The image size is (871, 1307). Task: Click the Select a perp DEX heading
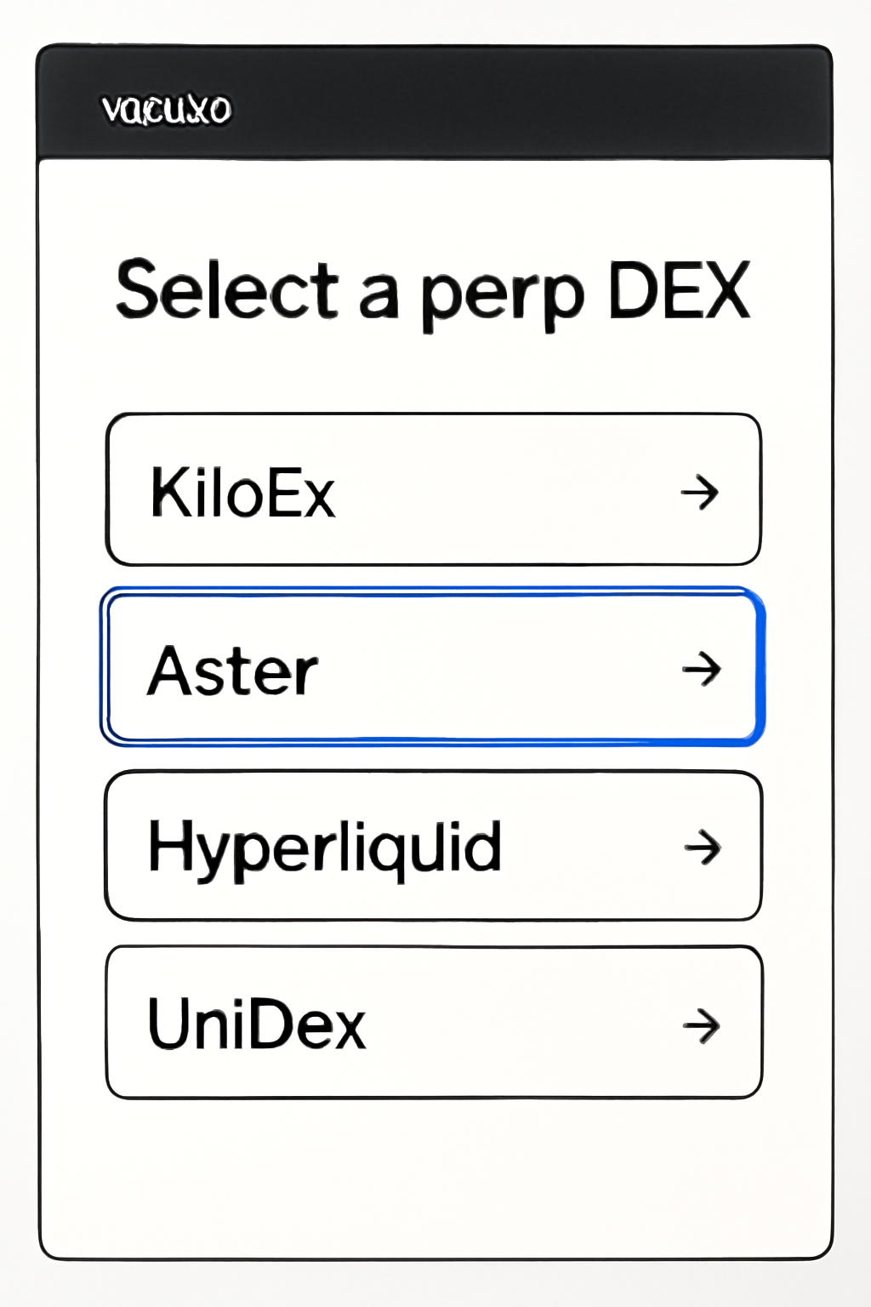pyautogui.click(x=435, y=291)
